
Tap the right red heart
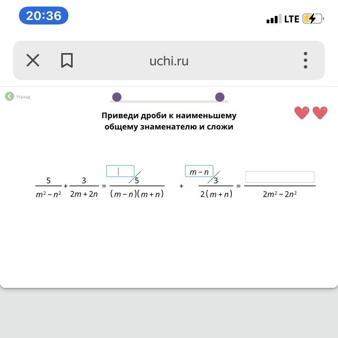click(x=320, y=113)
